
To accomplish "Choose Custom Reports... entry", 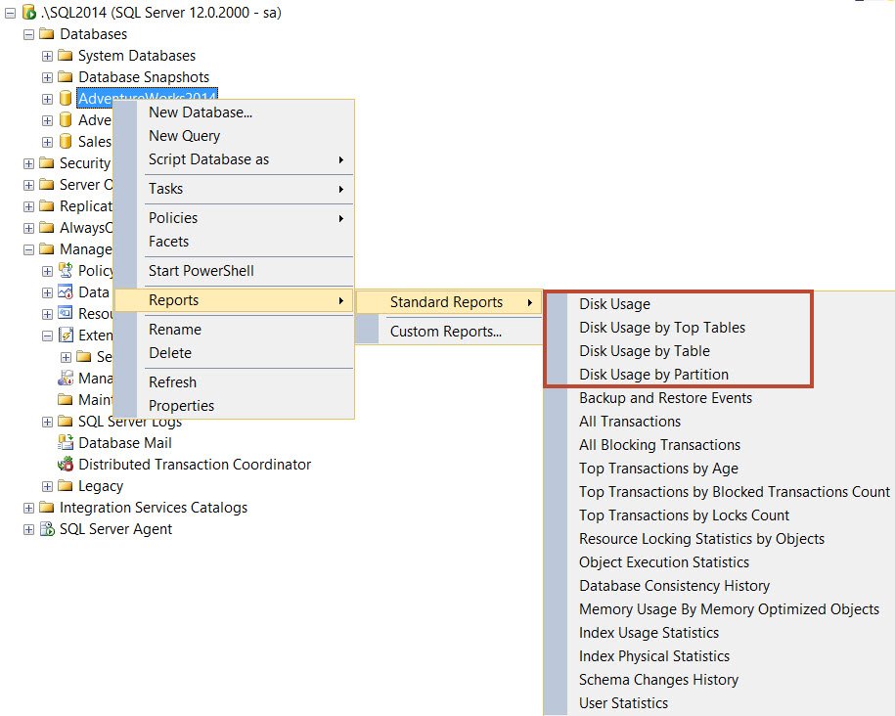I will [448, 332].
